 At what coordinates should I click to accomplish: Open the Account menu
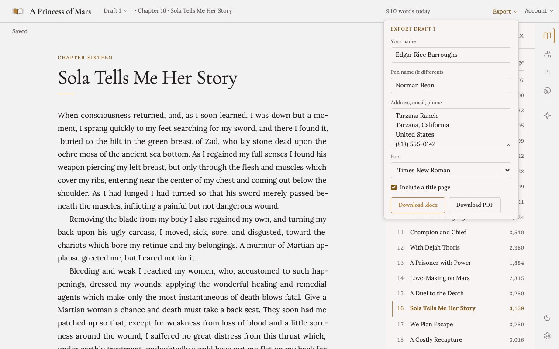pyautogui.click(x=538, y=11)
